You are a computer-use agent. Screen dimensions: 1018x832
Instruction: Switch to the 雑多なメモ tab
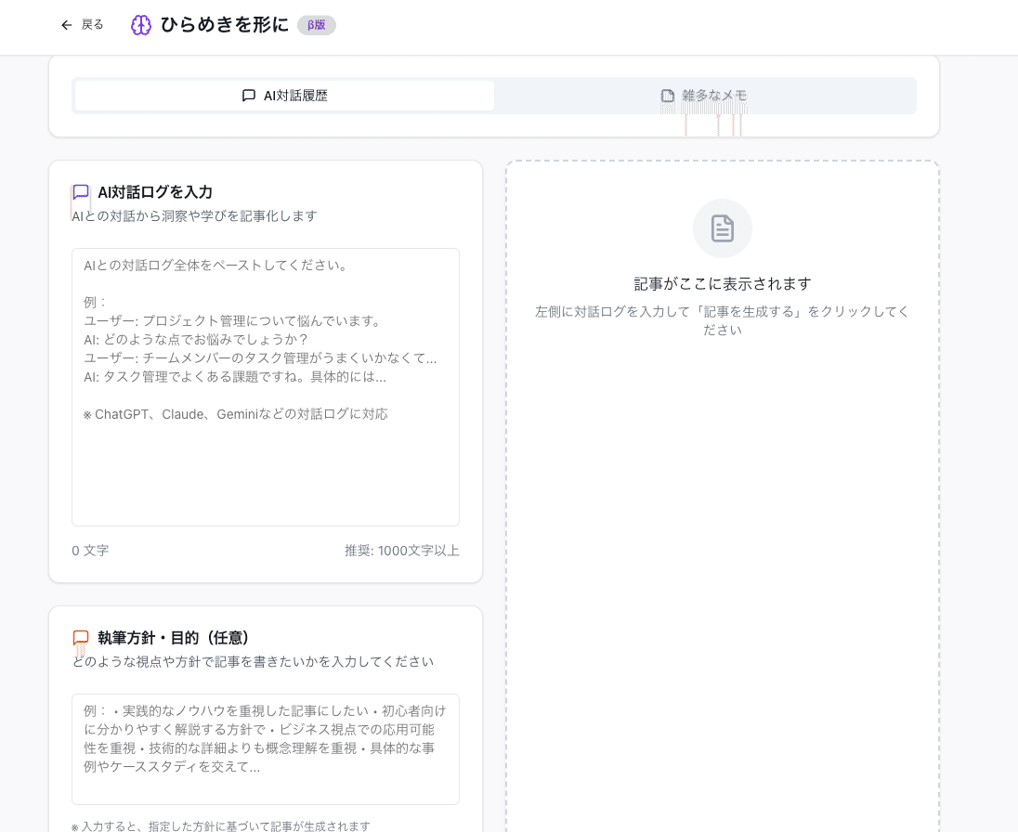point(704,96)
